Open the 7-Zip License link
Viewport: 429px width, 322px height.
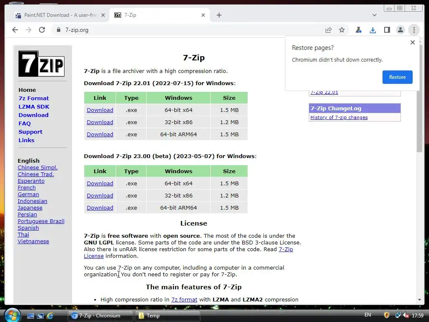[286, 249]
